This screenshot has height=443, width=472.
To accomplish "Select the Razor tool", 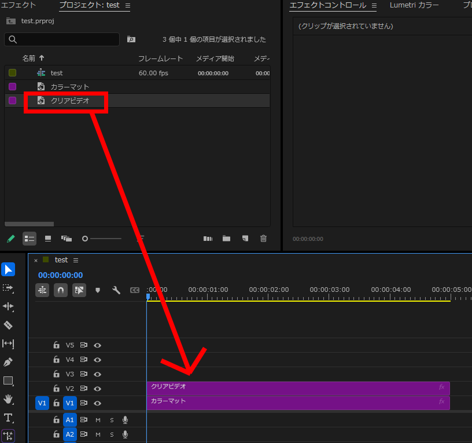I will point(8,325).
